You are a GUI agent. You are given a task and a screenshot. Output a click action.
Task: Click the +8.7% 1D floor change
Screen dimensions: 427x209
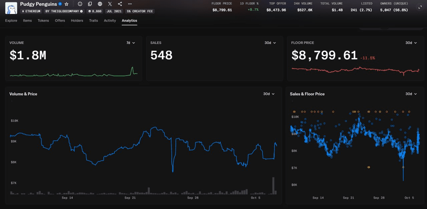tap(253, 10)
